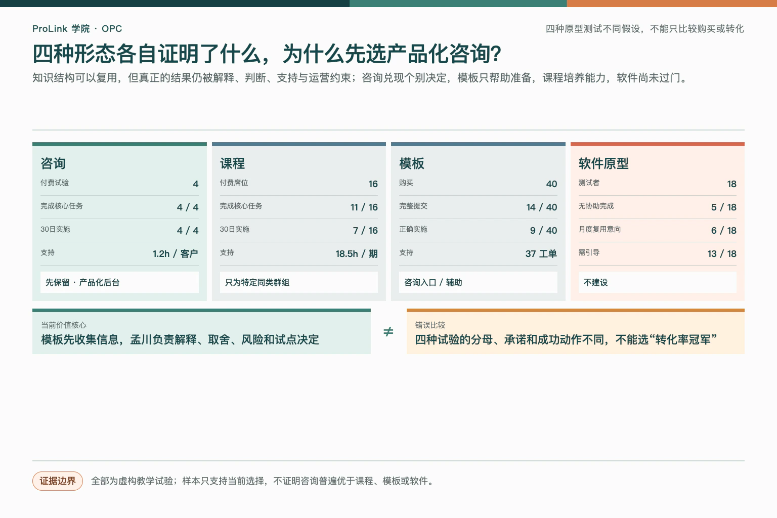Click the 证据边界 pill badge

tap(58, 481)
